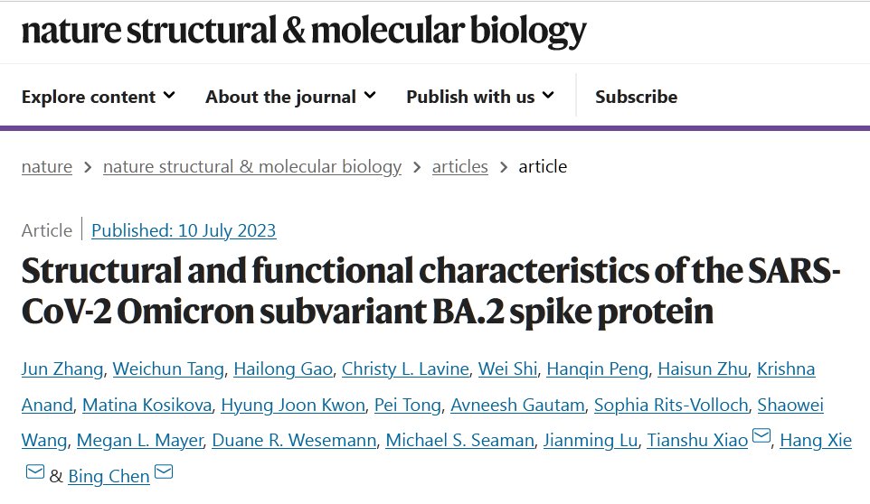Click the journal logo at the top
870x504 pixels.
pyautogui.click(x=304, y=32)
